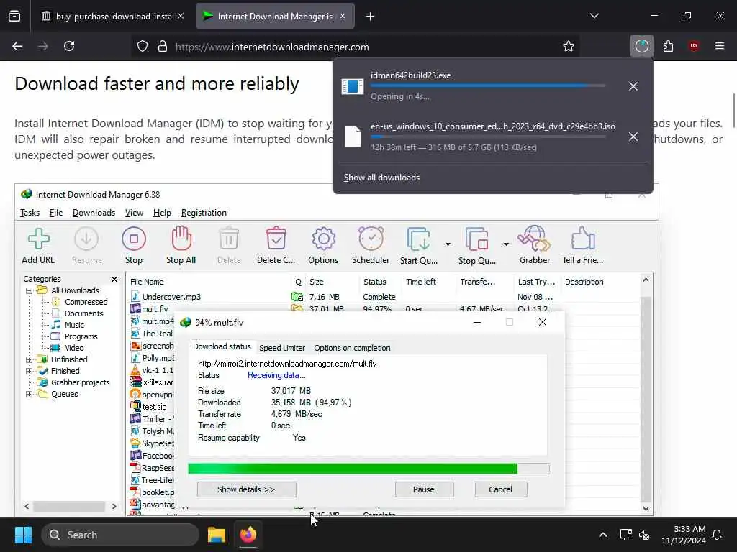This screenshot has height=552, width=737.
Task: Click the idman642build23.exe download progress bar
Action: tap(488, 86)
